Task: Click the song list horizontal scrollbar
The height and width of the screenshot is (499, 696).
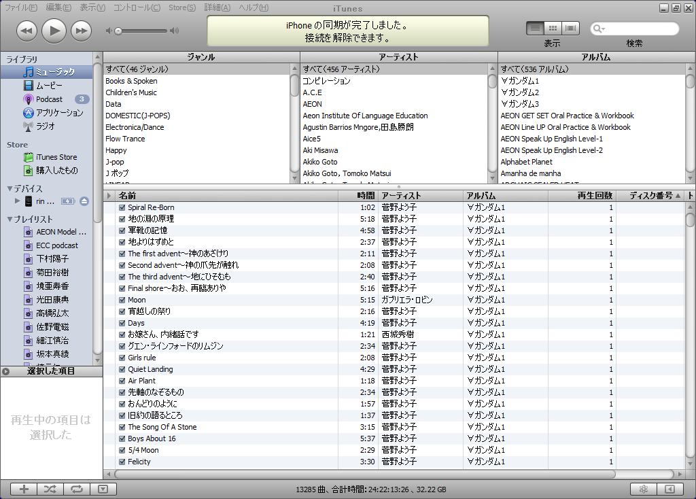Action: coord(365,474)
